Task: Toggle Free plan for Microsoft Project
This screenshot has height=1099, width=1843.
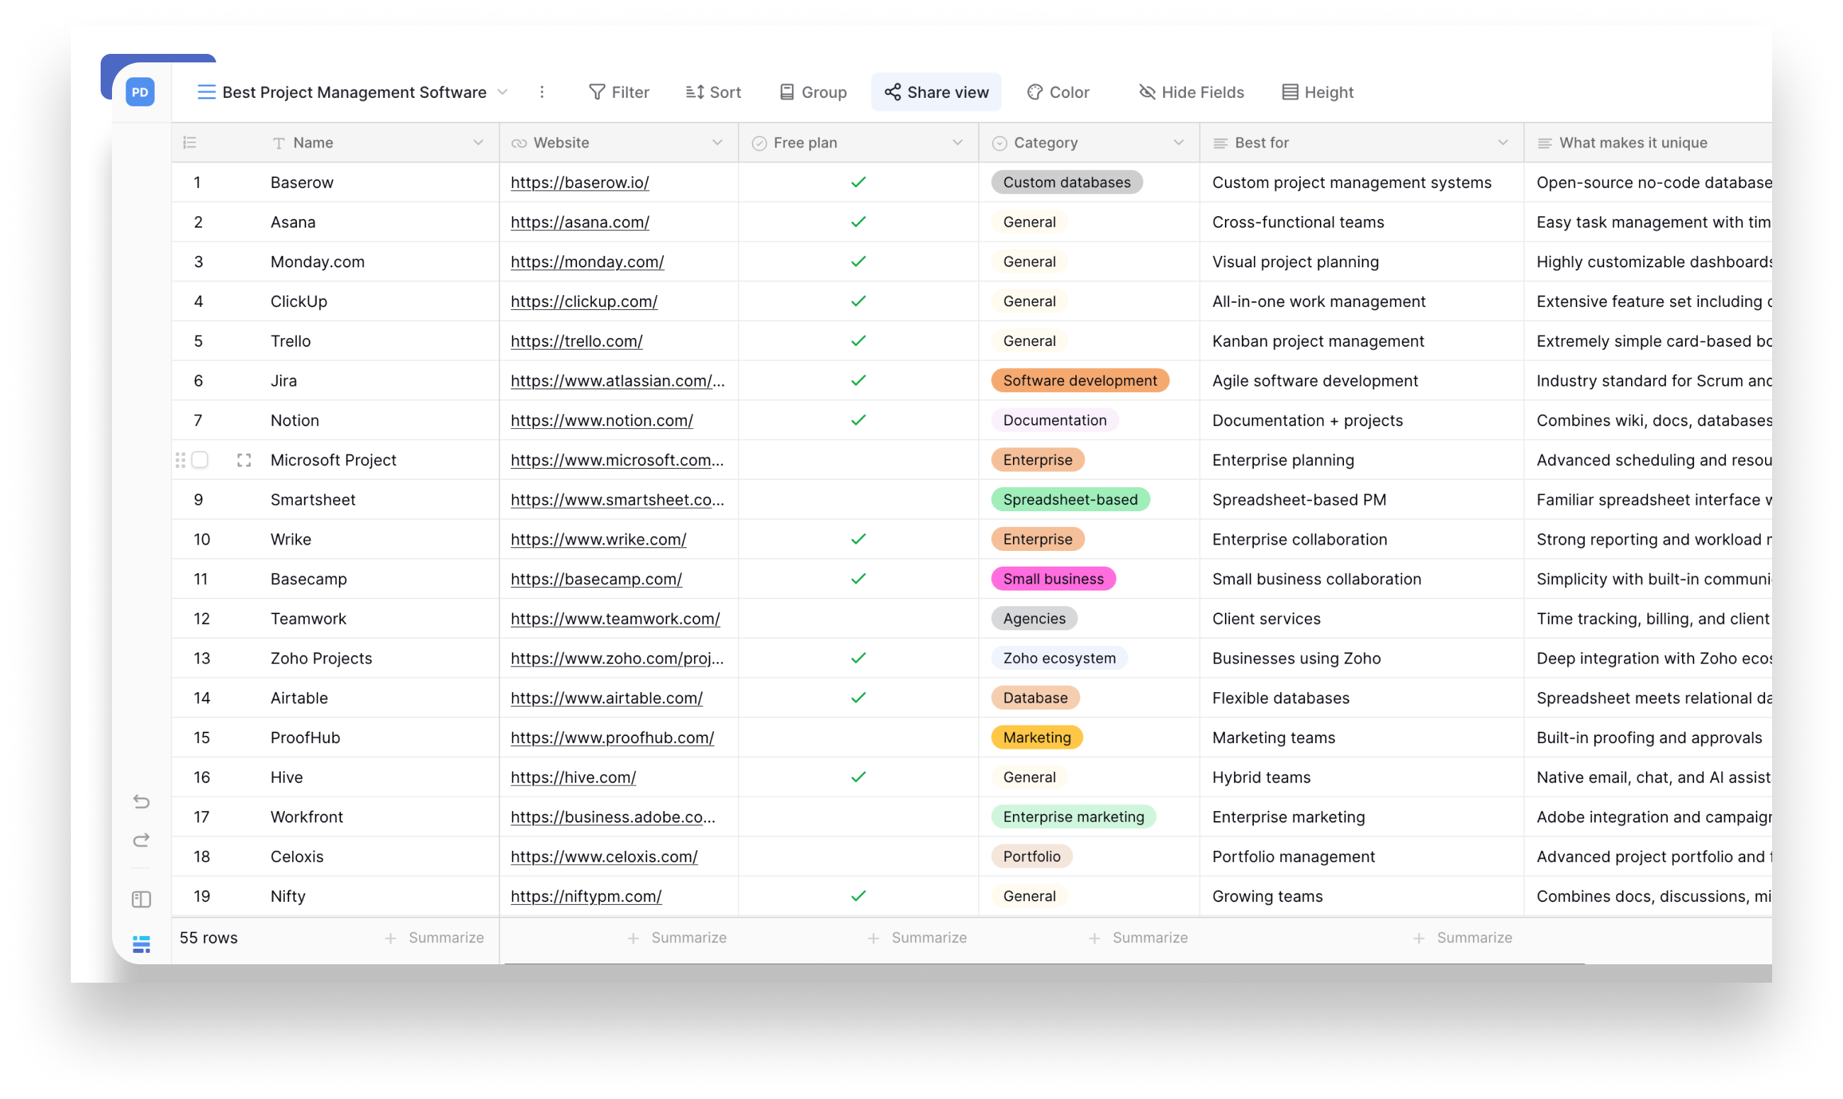Action: [x=858, y=460]
